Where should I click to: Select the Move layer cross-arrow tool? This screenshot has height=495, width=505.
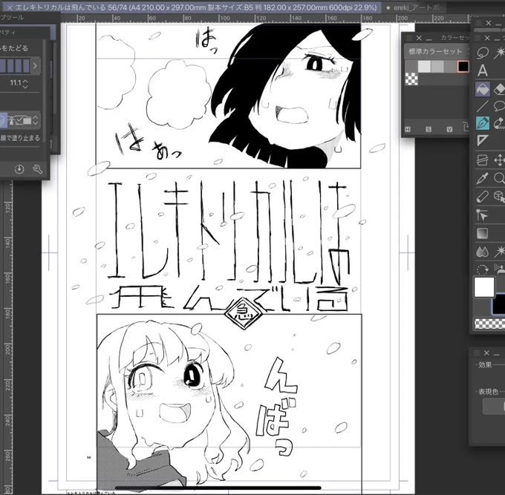(500, 160)
